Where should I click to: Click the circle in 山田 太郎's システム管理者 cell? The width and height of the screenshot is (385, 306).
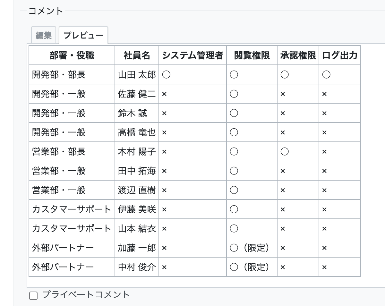click(x=166, y=75)
